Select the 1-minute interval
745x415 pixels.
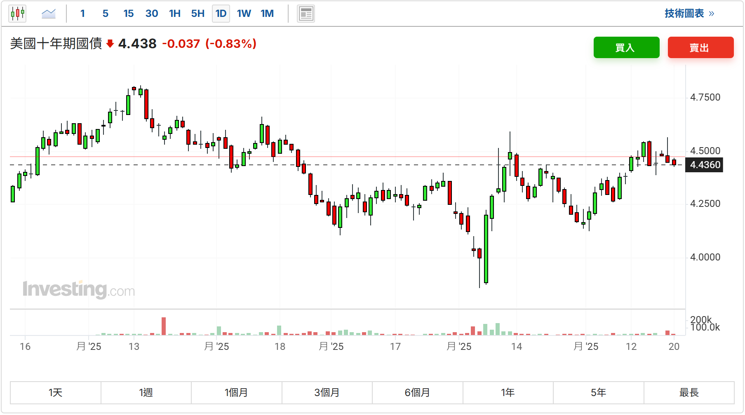click(82, 14)
